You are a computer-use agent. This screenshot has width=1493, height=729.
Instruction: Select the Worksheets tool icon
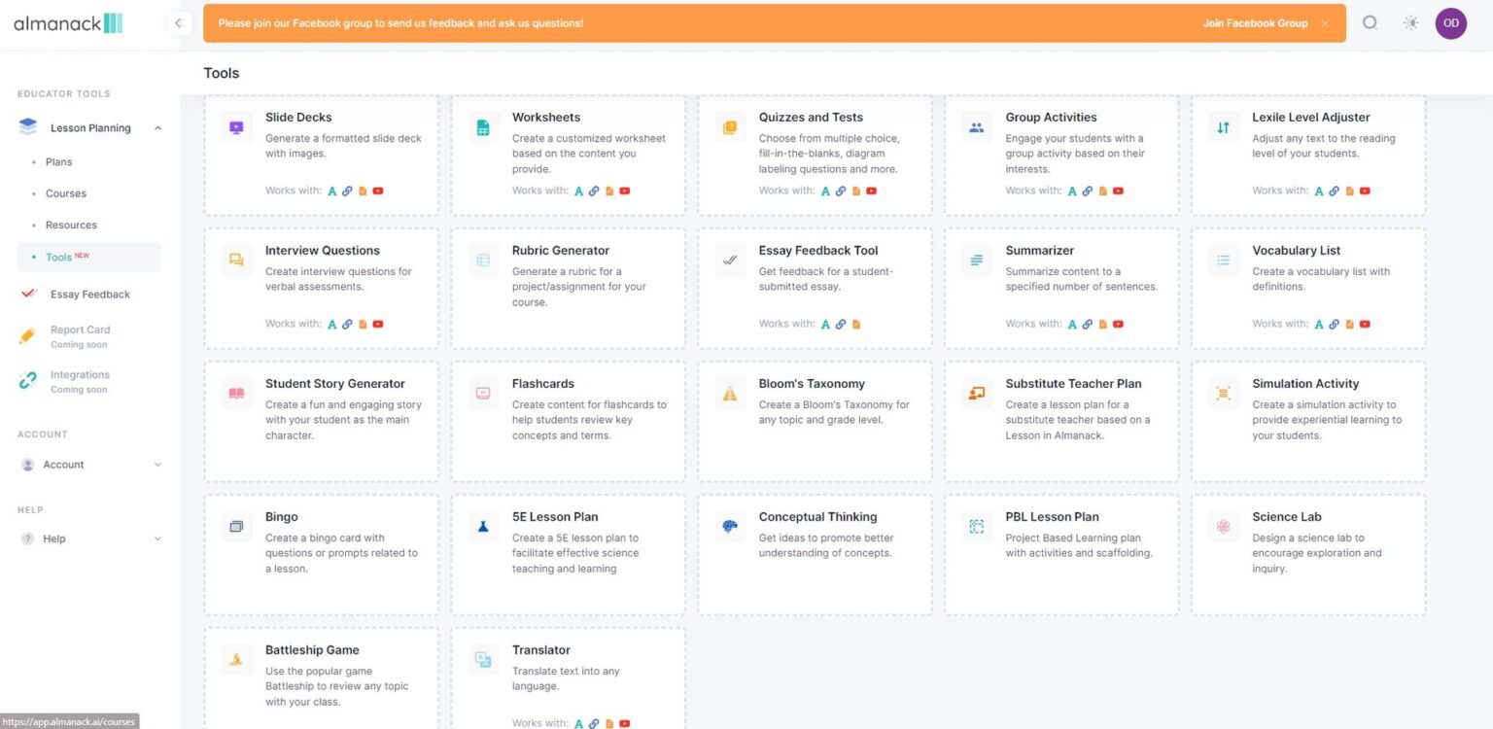pyautogui.click(x=483, y=126)
